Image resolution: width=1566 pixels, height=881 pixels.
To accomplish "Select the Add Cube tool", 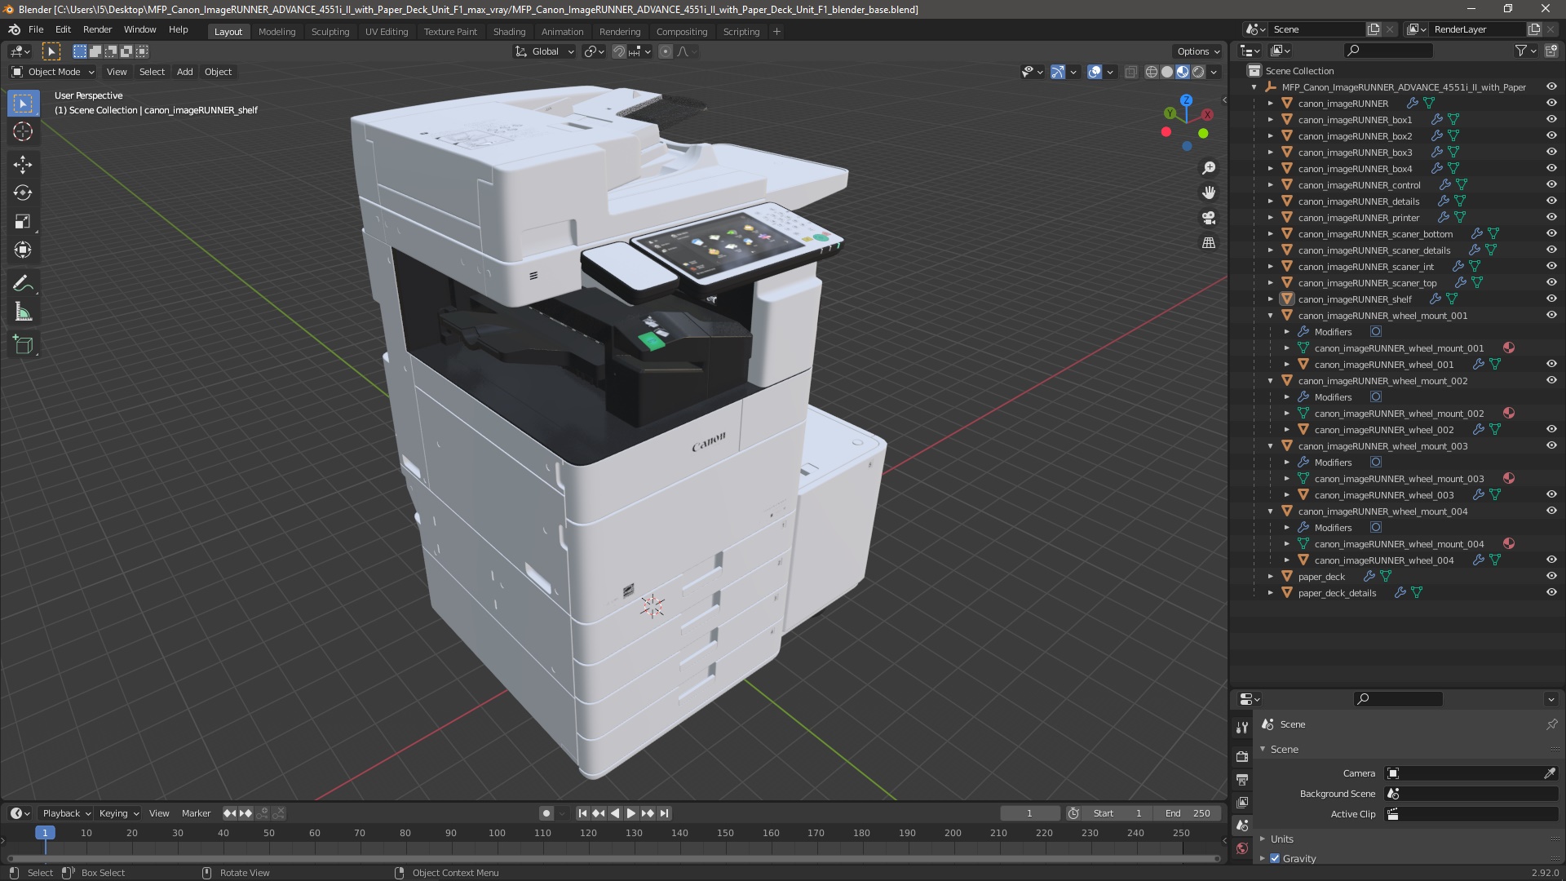I will pos(23,345).
